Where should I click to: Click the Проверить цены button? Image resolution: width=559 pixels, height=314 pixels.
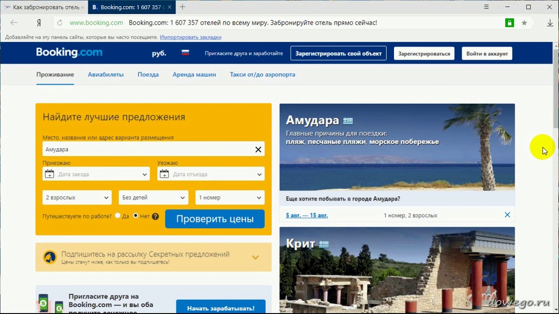(215, 219)
